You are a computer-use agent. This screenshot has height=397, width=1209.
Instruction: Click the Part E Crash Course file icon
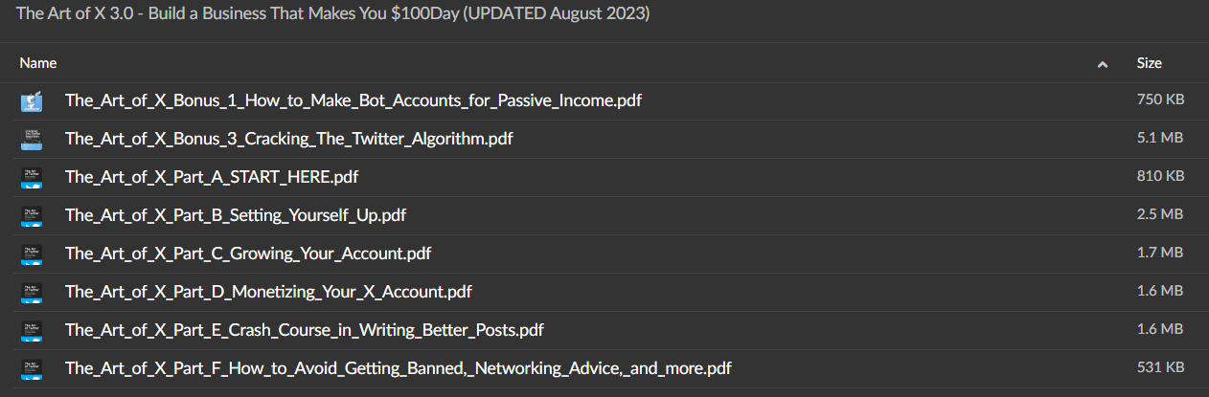(x=32, y=330)
